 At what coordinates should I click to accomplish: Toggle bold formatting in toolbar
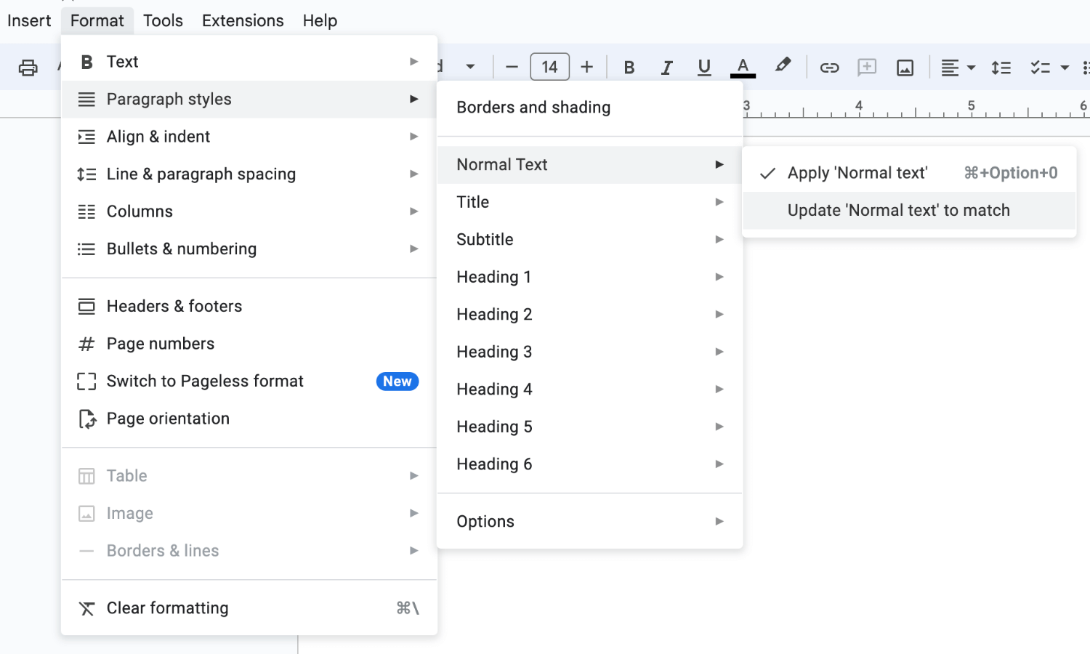coord(629,68)
